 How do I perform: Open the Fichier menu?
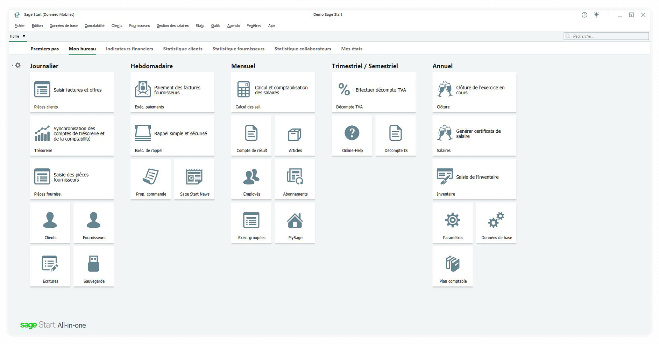point(20,25)
